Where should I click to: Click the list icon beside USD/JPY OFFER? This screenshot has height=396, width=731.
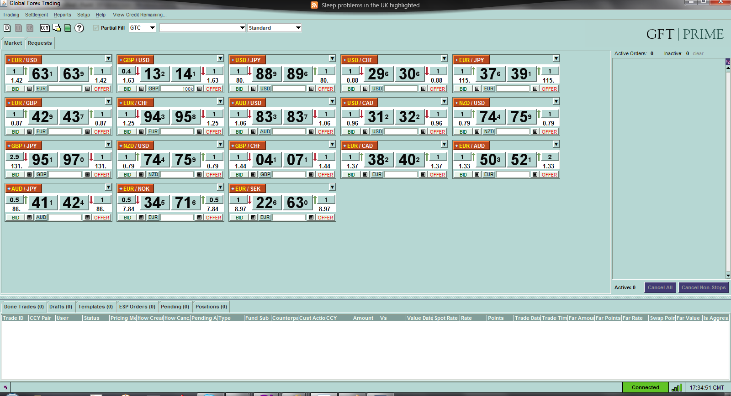(x=311, y=89)
